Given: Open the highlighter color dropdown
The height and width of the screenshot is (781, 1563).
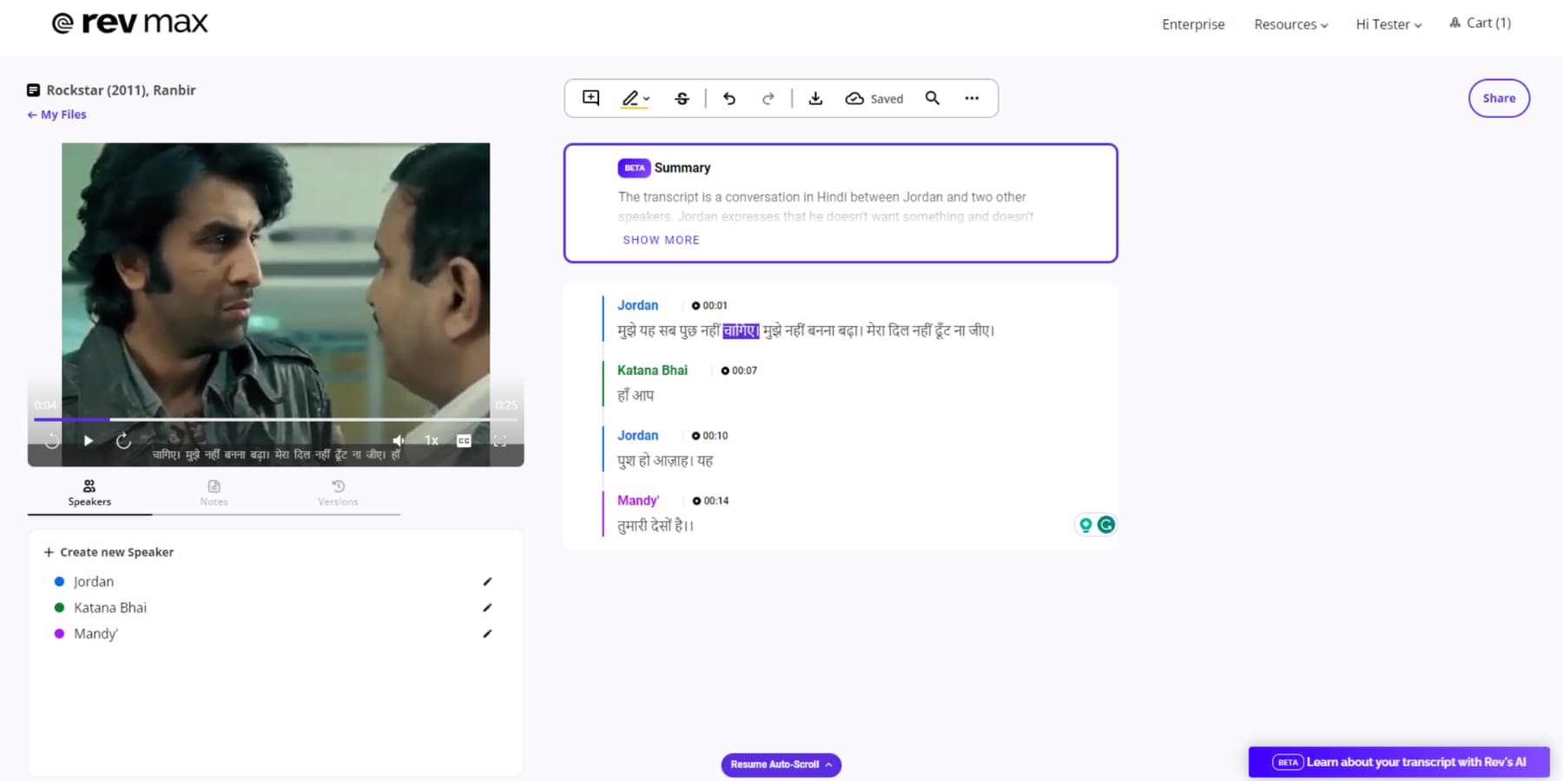Looking at the screenshot, I should point(644,98).
